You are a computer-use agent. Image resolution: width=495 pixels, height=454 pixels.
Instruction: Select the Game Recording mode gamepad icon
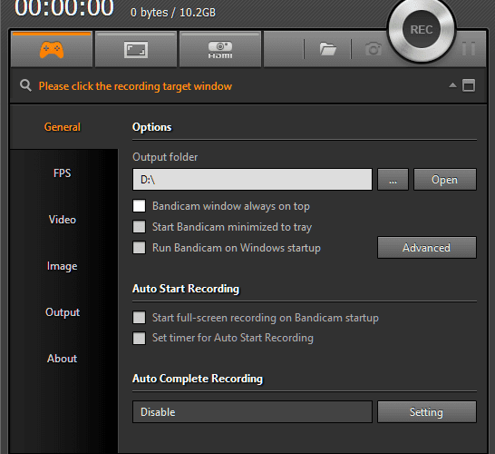point(52,49)
